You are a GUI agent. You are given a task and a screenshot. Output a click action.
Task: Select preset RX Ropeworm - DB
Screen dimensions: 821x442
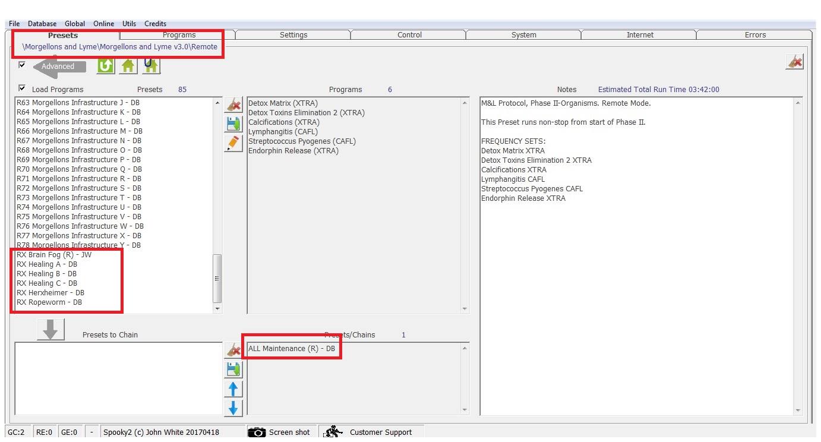coord(49,302)
